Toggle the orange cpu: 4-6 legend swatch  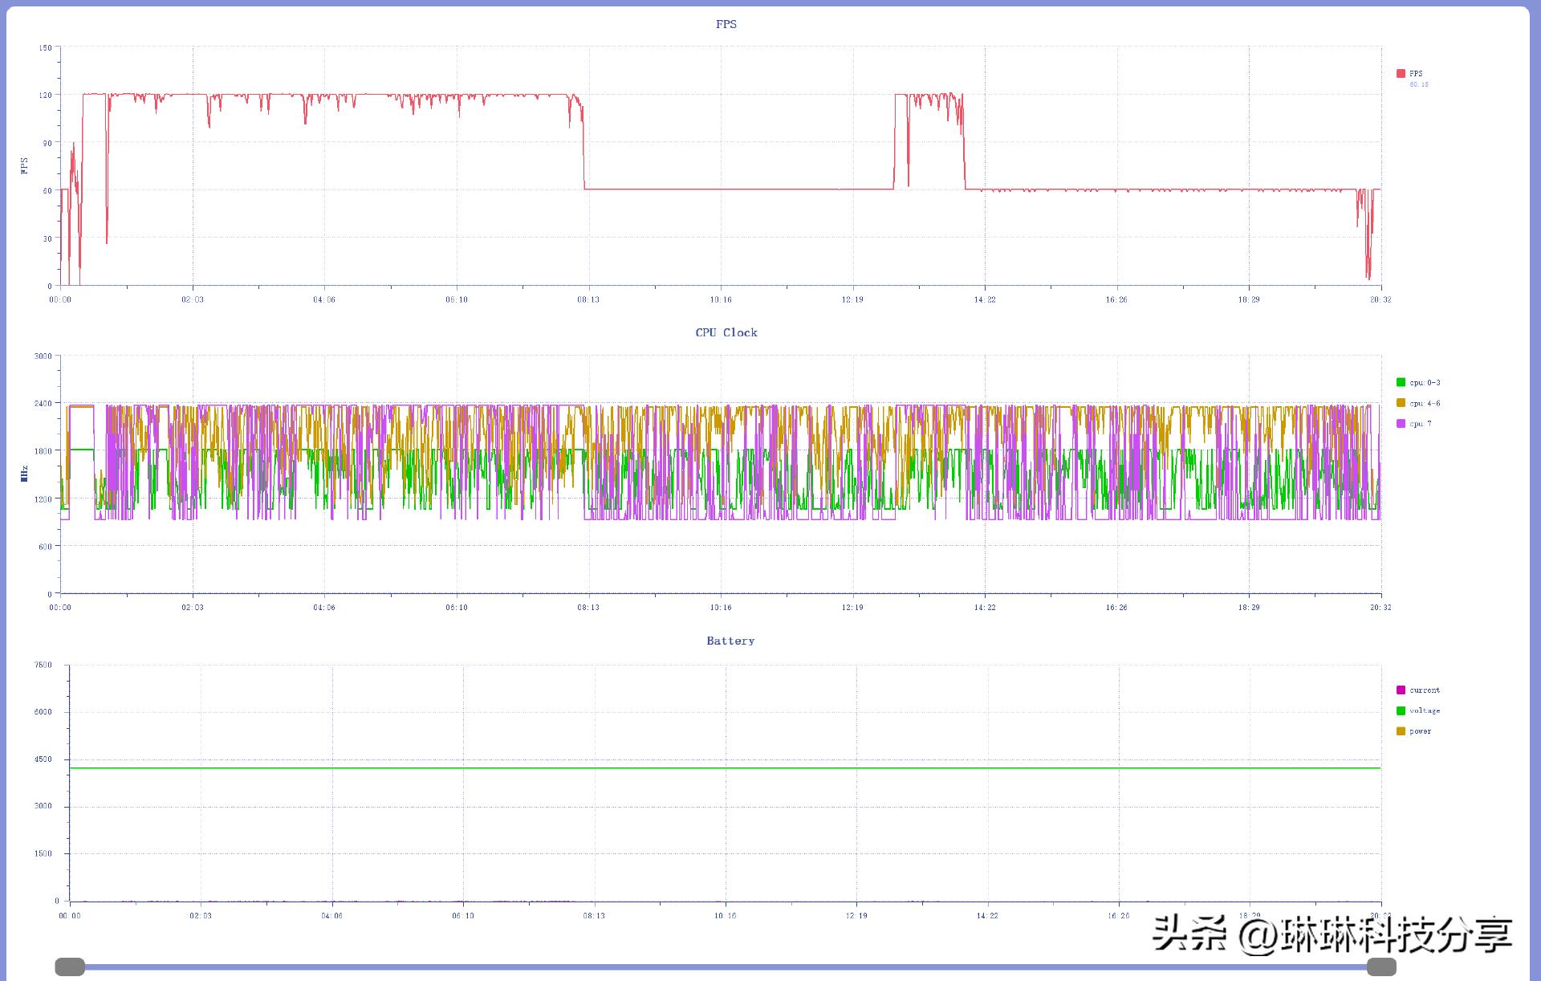click(x=1401, y=403)
